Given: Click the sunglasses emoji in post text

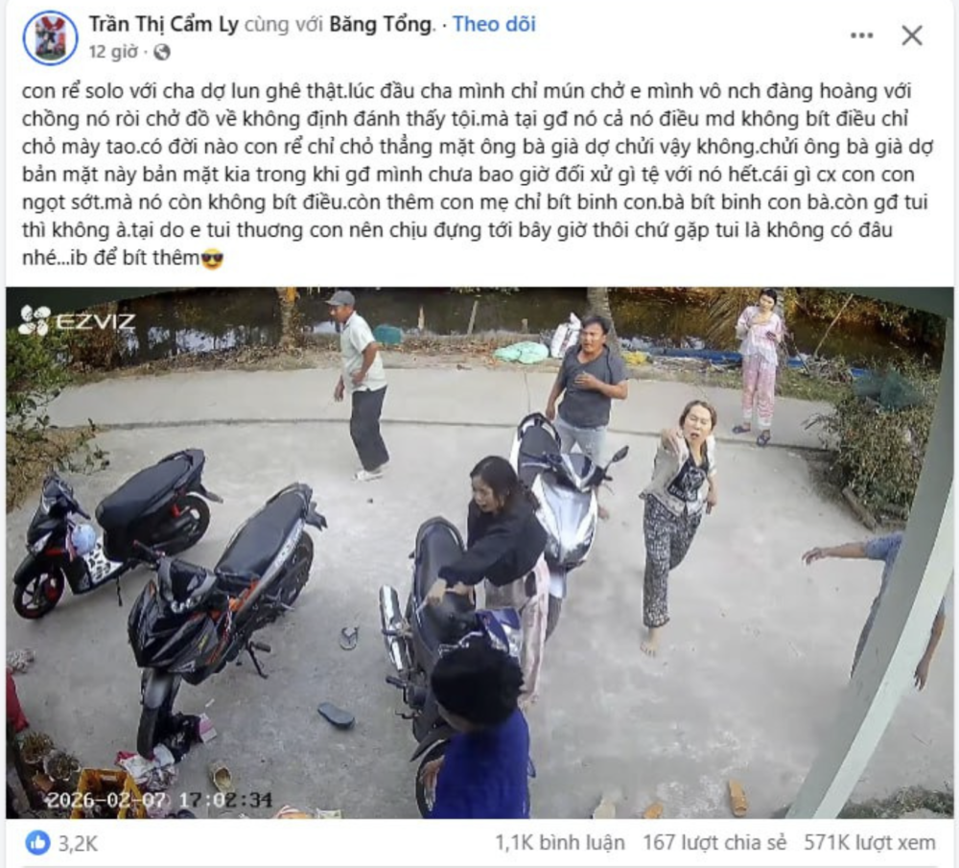Looking at the screenshot, I should [x=212, y=259].
